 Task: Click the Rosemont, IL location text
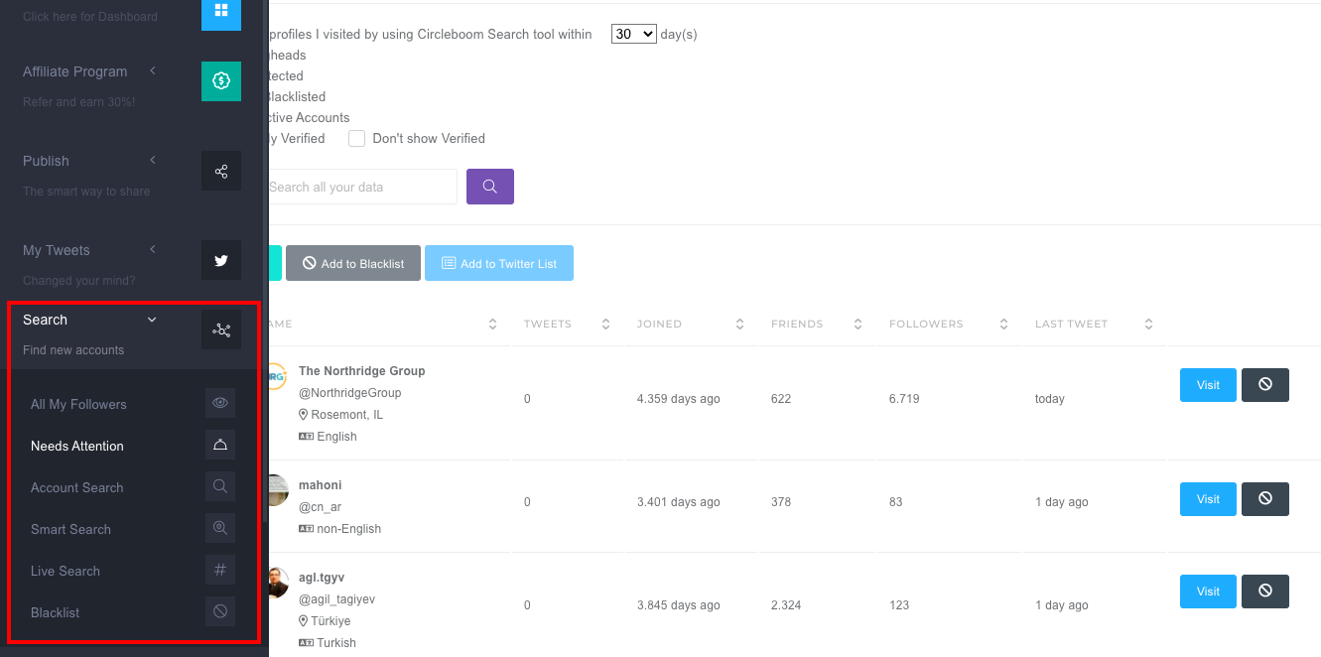[x=347, y=415]
